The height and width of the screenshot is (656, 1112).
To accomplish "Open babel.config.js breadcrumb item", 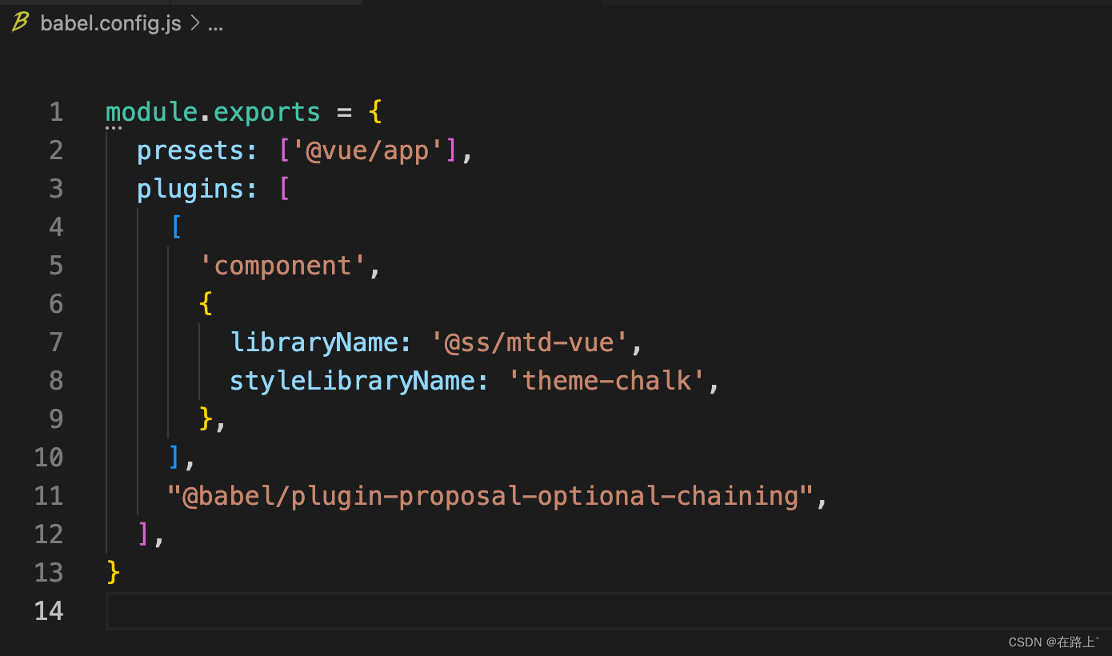I will [x=111, y=24].
